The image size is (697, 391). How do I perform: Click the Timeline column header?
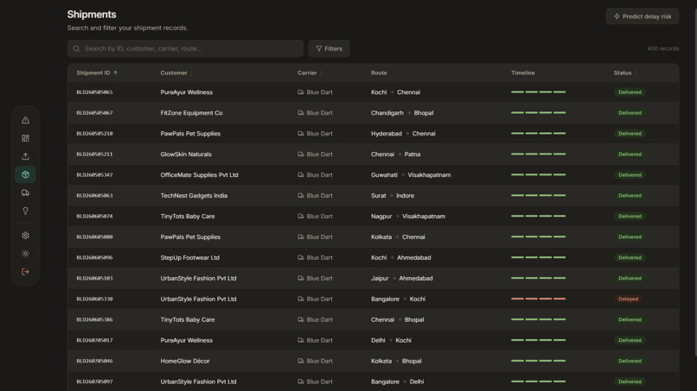click(x=522, y=73)
